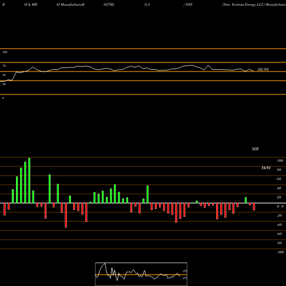Open the mini chart thumbnail at bottom
Viewport: 286px width, 286px height.
(x=141, y=274)
